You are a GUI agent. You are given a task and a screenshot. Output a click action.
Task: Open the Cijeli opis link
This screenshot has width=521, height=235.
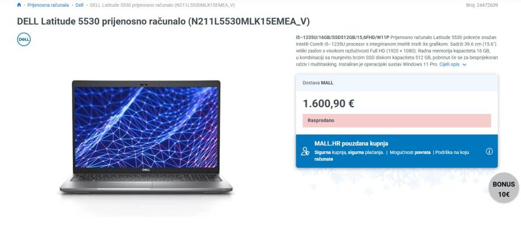pos(449,65)
